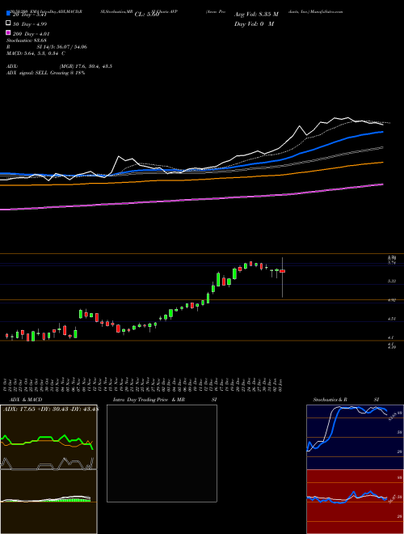Click the blue 20 Day legend swatch

tap(8, 14)
